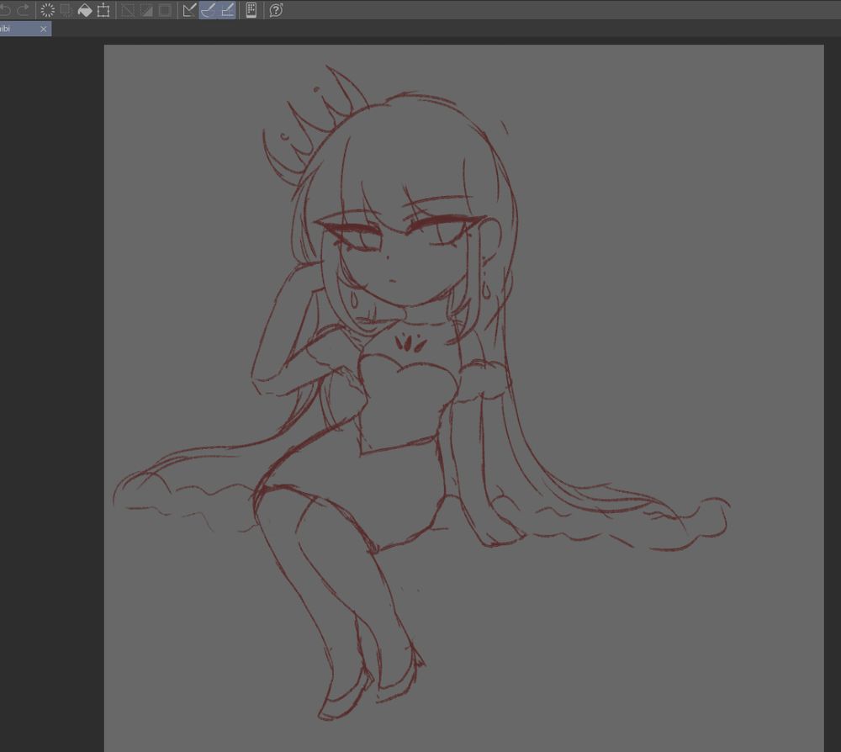
Task: Click the Delete outside selection icon
Action: point(65,10)
